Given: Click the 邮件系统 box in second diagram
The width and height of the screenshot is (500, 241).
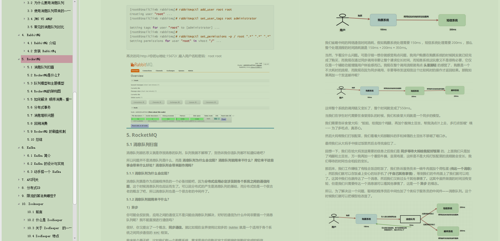Looking at the screenshot, I should click(x=455, y=90).
